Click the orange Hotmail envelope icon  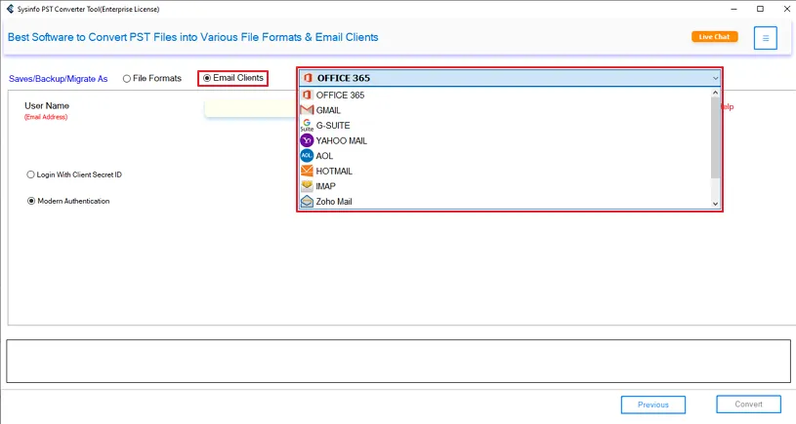[x=307, y=171]
